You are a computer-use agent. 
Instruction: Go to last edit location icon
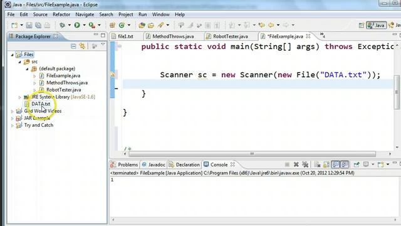tap(261, 25)
